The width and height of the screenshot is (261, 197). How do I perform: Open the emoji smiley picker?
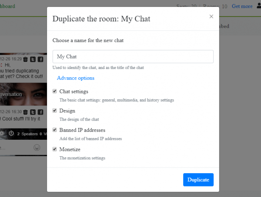(37, 148)
